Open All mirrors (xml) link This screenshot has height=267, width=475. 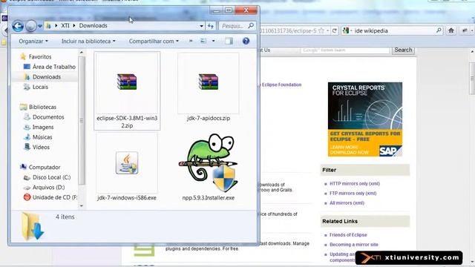pyautogui.click(x=347, y=203)
